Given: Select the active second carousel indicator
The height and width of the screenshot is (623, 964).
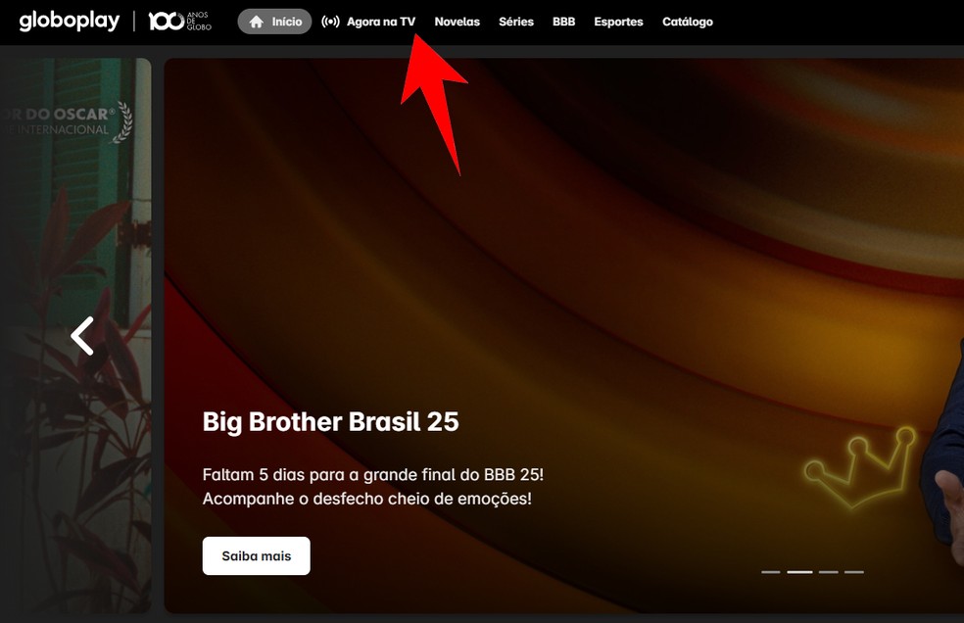Looking at the screenshot, I should point(799,572).
